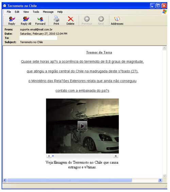Click the Reply All toolbar icon

[x=26, y=21]
